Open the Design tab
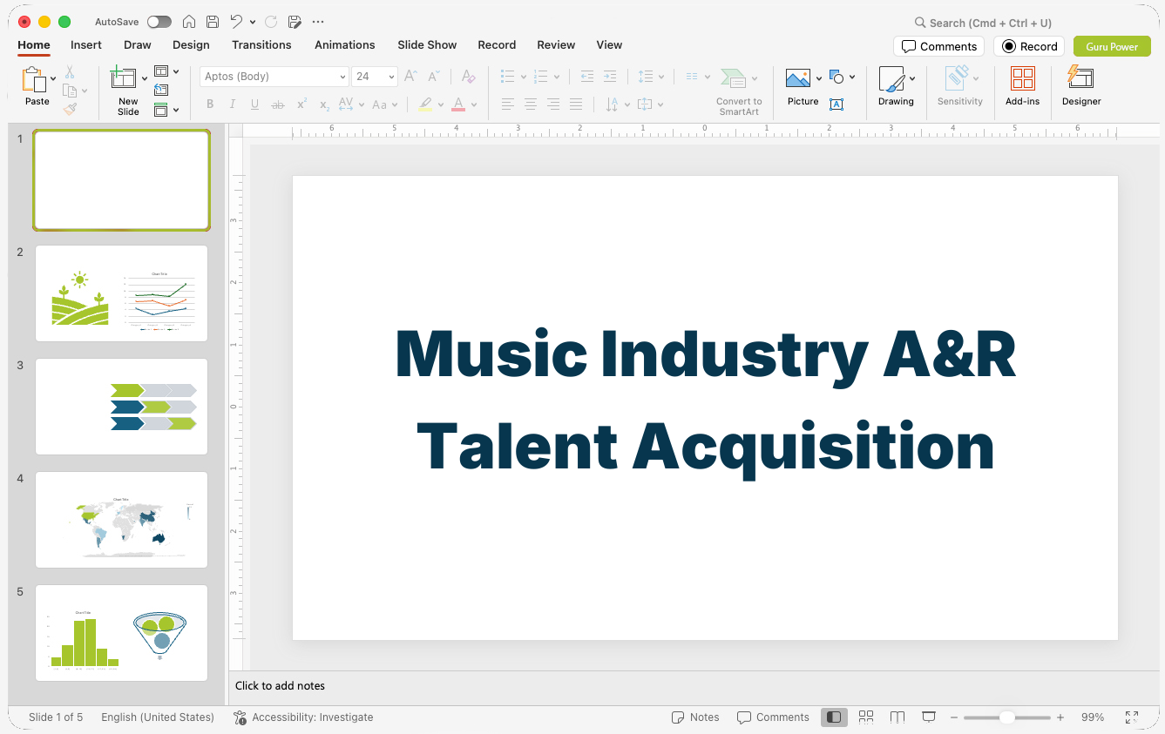The width and height of the screenshot is (1165, 734). [x=191, y=44]
